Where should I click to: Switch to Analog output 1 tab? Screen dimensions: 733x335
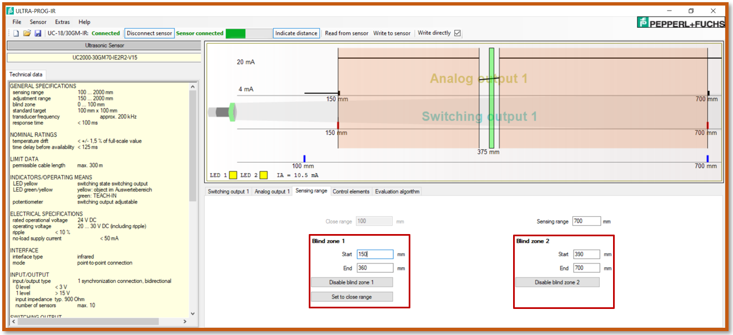pos(272,191)
